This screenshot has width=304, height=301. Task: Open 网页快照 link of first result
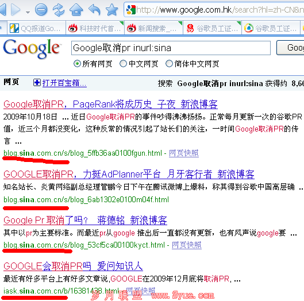click(184, 153)
